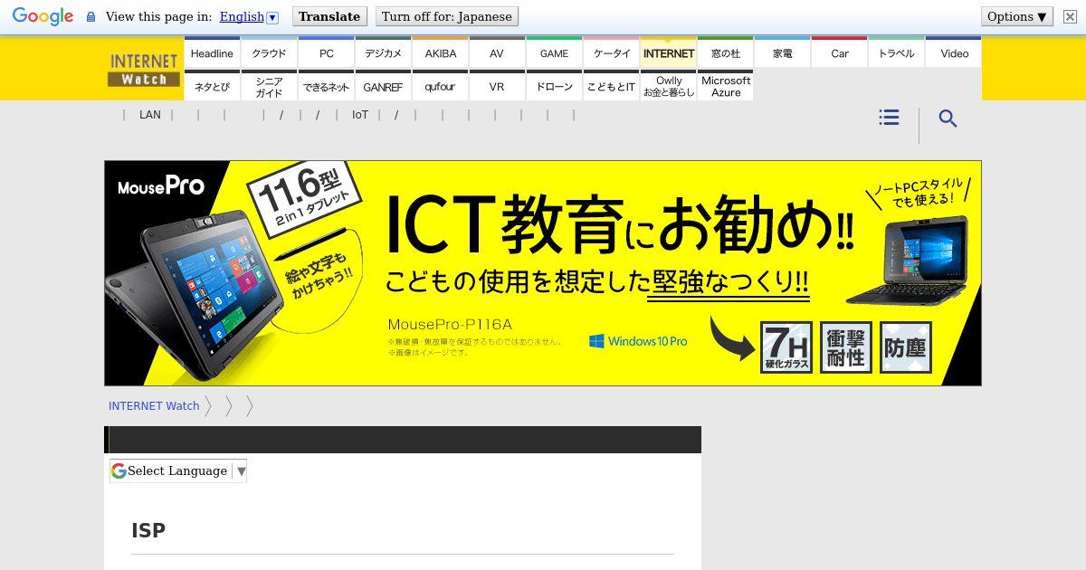The image size is (1086, 570).
Task: Open the VR tab
Action: tap(497, 86)
